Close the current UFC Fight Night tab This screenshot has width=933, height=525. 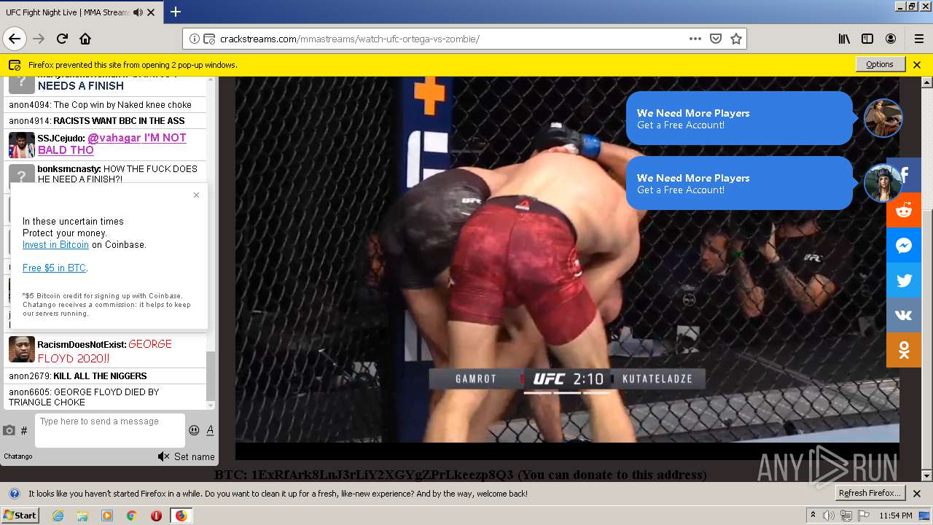click(151, 12)
